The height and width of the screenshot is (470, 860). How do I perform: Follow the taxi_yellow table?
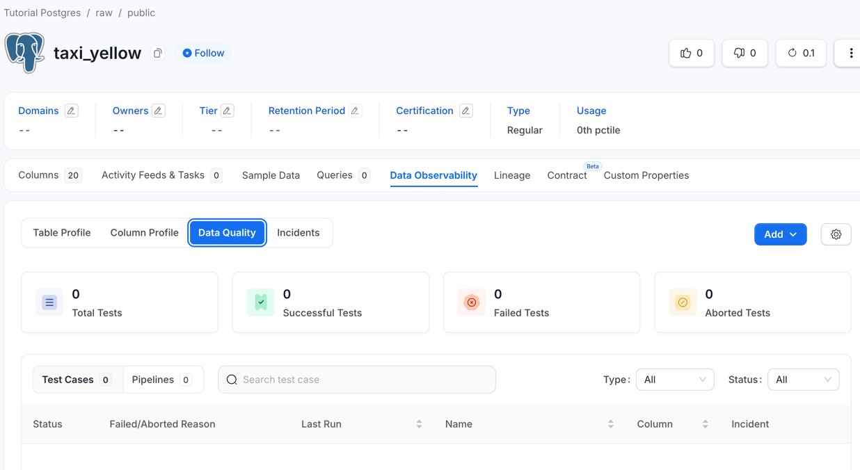point(203,54)
